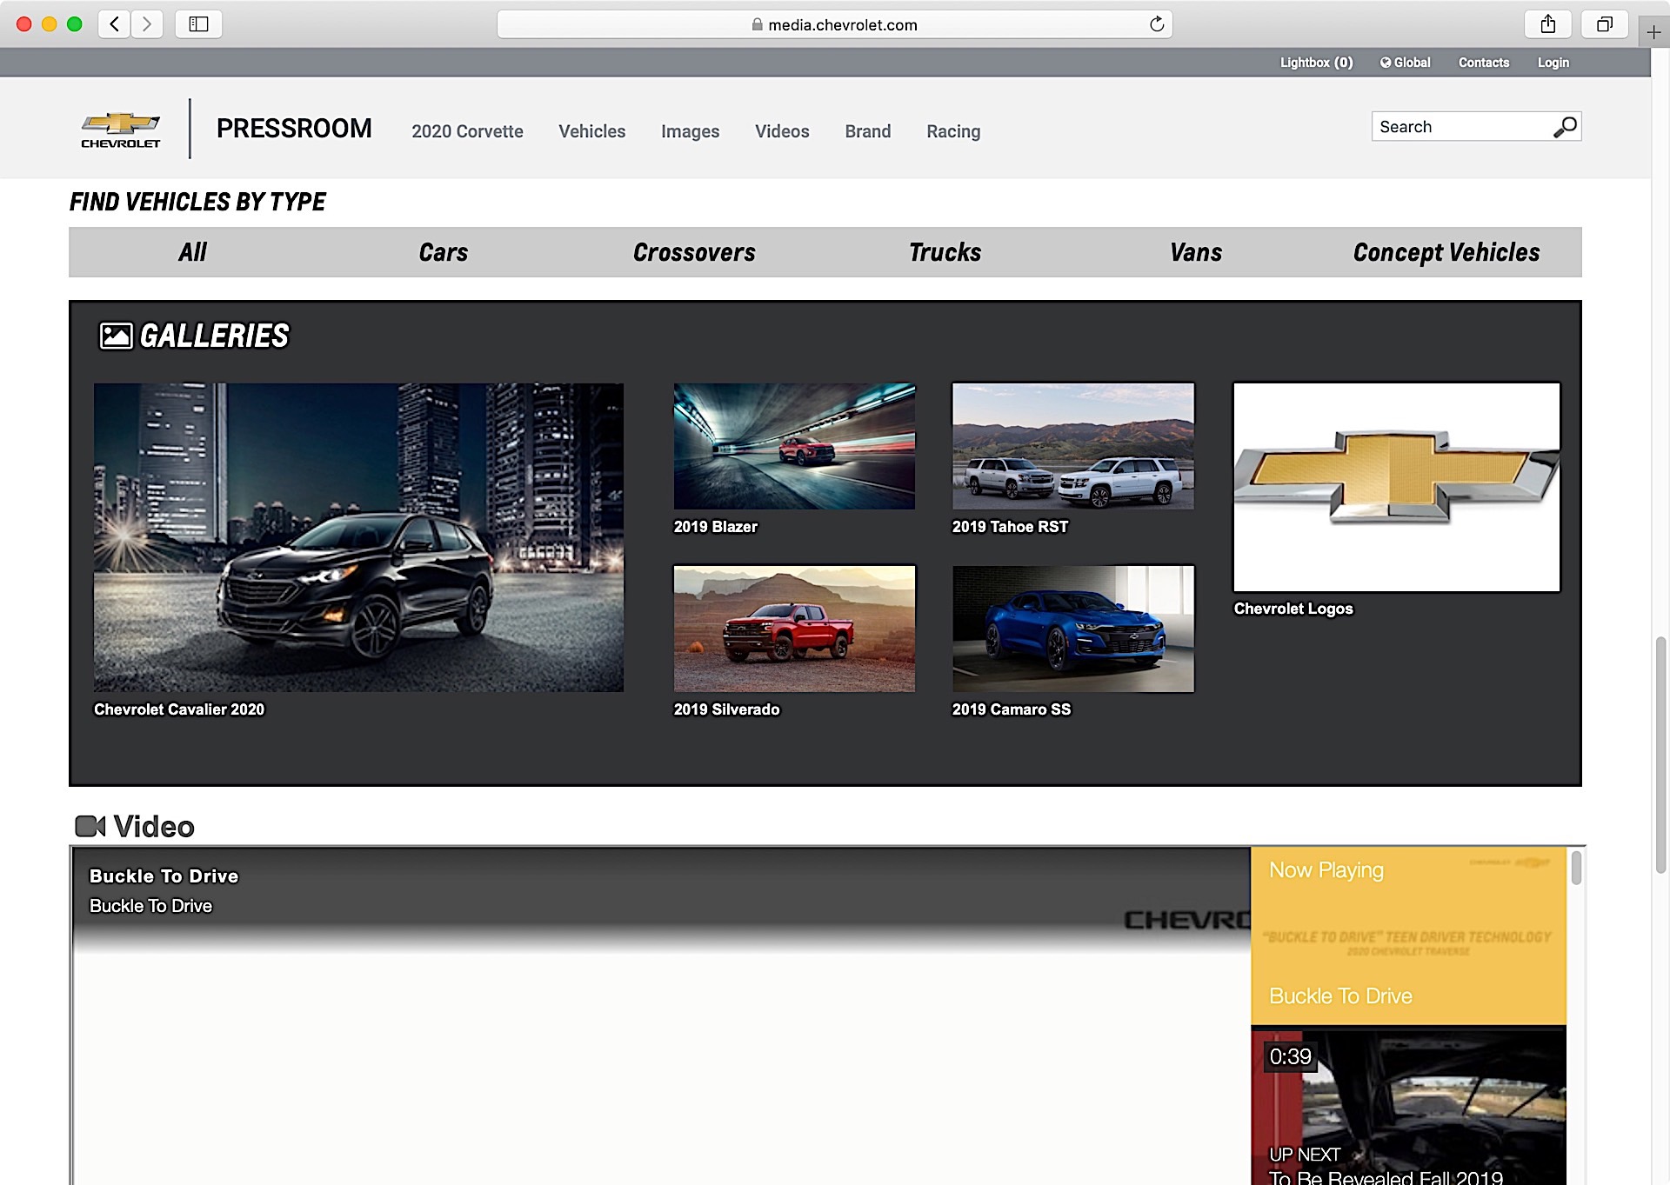Open Lightbox (0) link

click(x=1316, y=63)
